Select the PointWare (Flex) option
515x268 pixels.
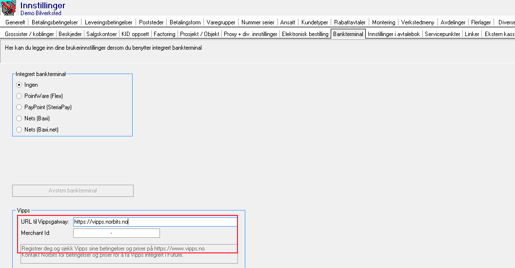[x=19, y=96]
